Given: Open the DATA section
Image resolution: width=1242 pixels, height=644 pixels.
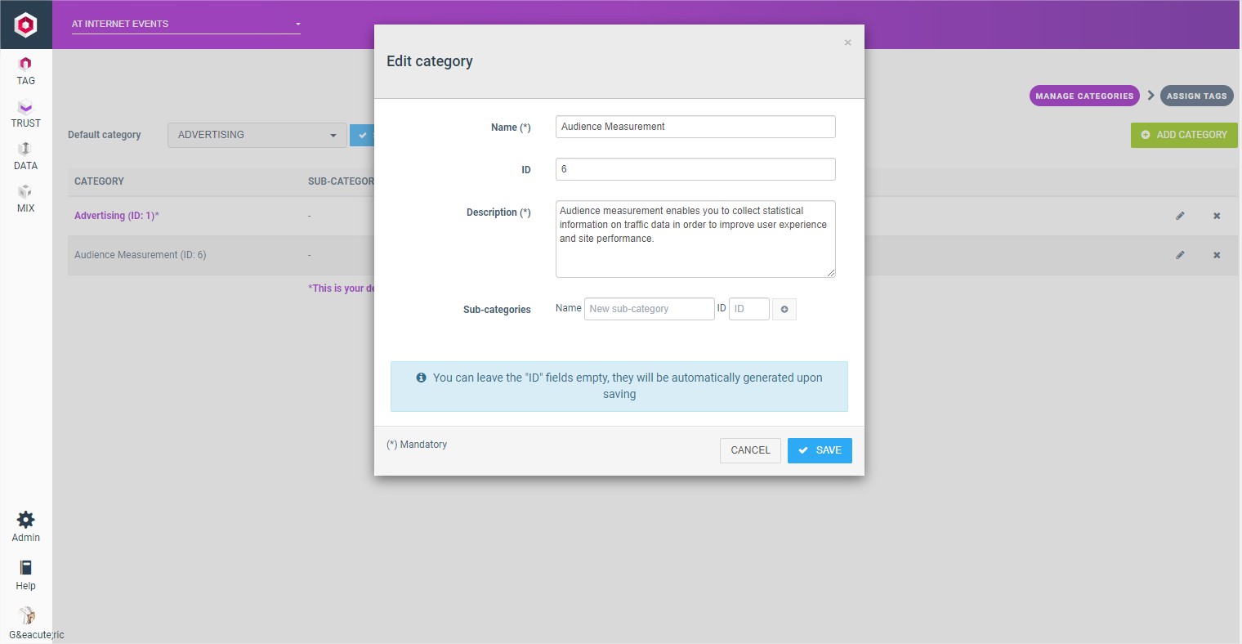Looking at the screenshot, I should point(25,155).
